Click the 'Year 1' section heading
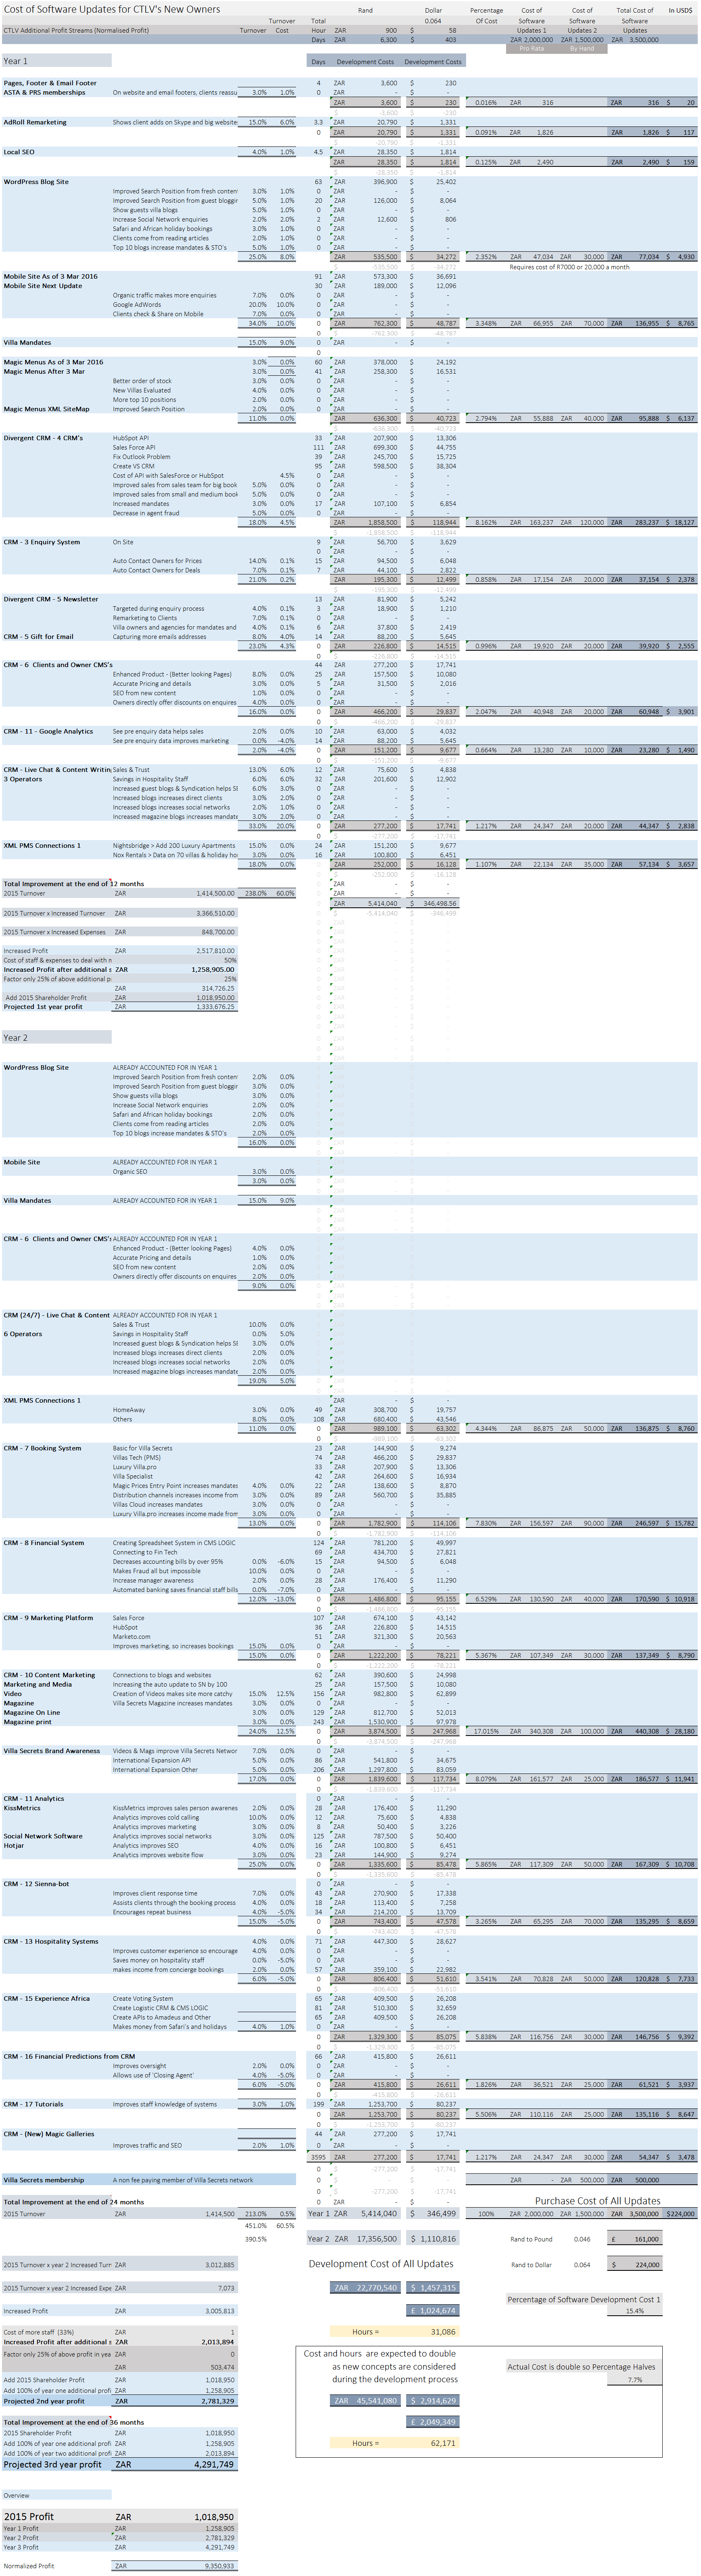The height and width of the screenshot is (2576, 701). pos(15,61)
